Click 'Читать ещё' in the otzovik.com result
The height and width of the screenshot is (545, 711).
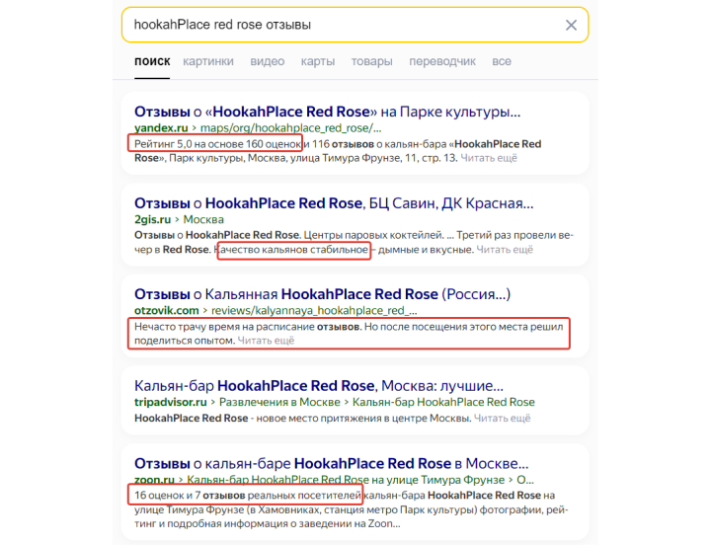tap(266, 341)
